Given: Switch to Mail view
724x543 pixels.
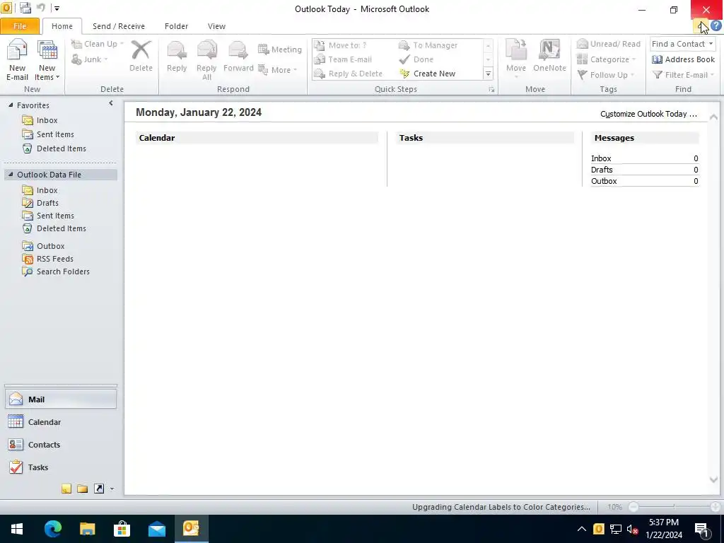Looking at the screenshot, I should (x=61, y=399).
